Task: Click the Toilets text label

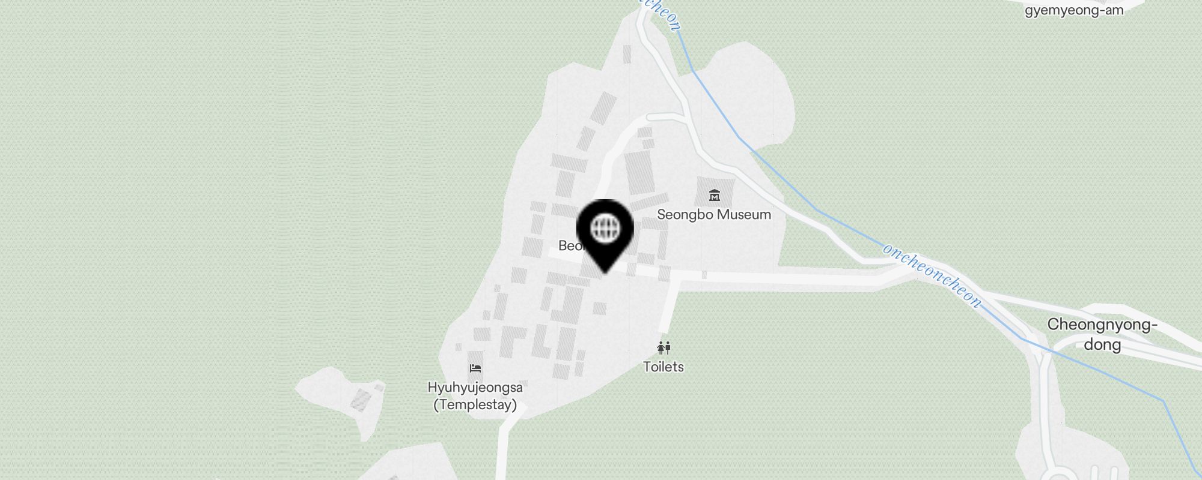Action: click(664, 367)
